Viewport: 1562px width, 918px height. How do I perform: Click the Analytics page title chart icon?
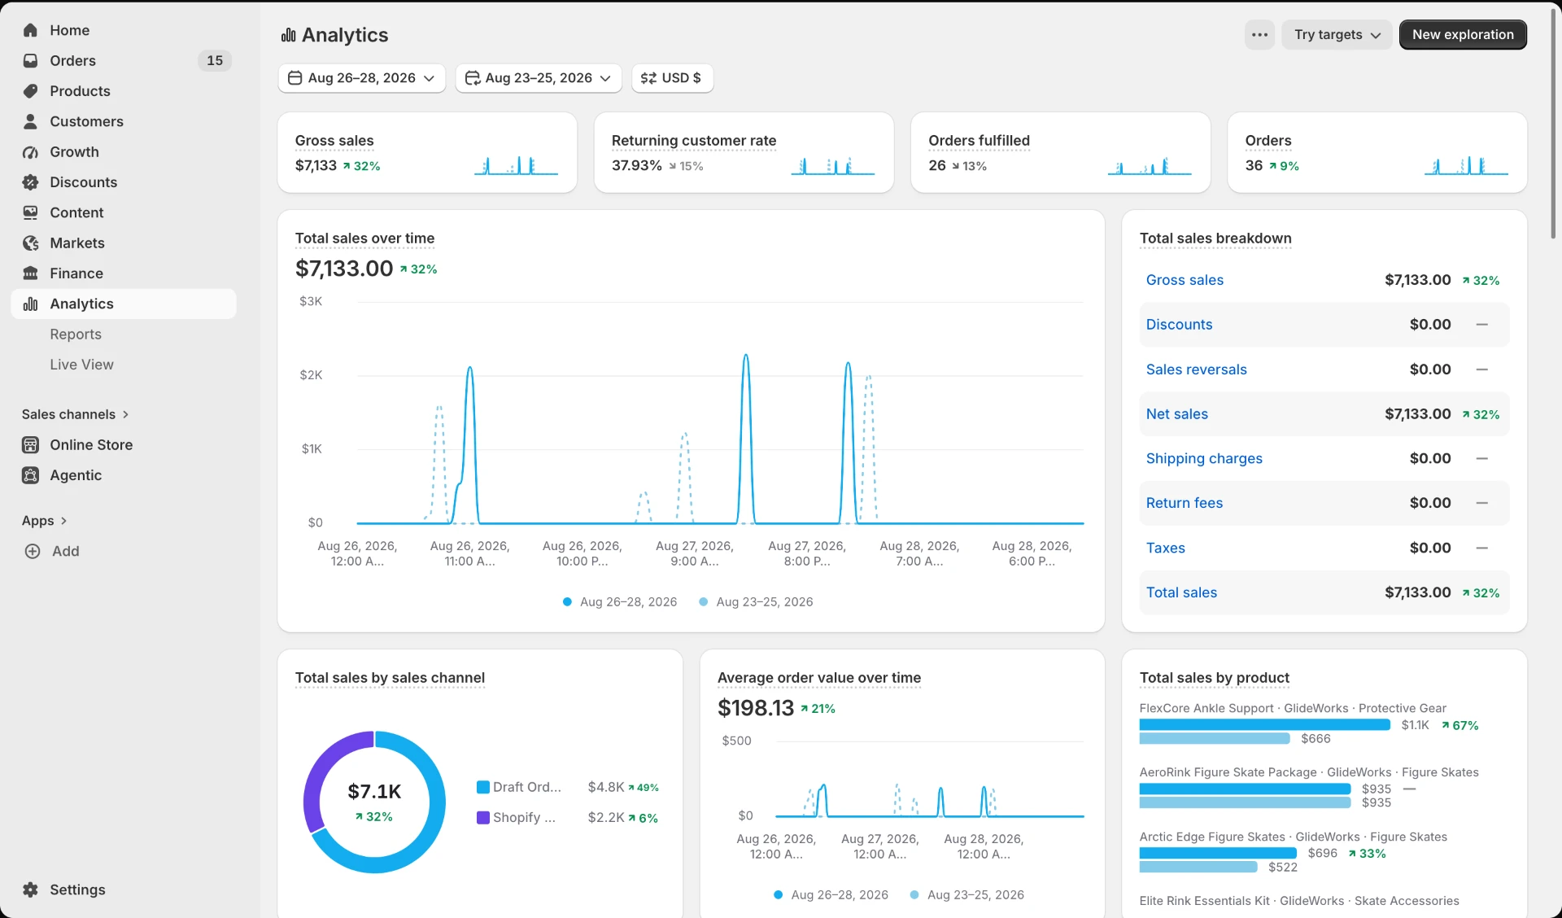pos(288,35)
